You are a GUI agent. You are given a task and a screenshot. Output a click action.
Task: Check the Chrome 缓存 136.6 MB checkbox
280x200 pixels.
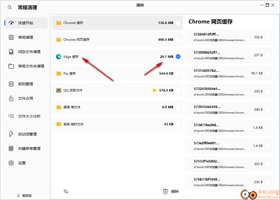pyautogui.click(x=178, y=23)
